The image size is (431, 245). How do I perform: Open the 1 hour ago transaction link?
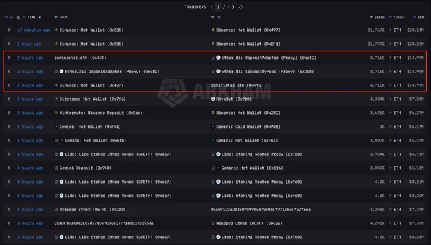(x=29, y=44)
